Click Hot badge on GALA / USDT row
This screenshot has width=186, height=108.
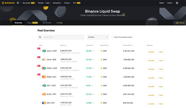pyautogui.click(x=39, y=49)
